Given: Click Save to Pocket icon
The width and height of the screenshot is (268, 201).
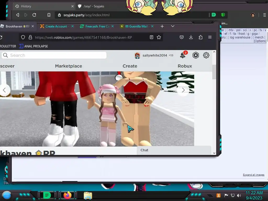Looking at the screenshot, I should 182,37.
